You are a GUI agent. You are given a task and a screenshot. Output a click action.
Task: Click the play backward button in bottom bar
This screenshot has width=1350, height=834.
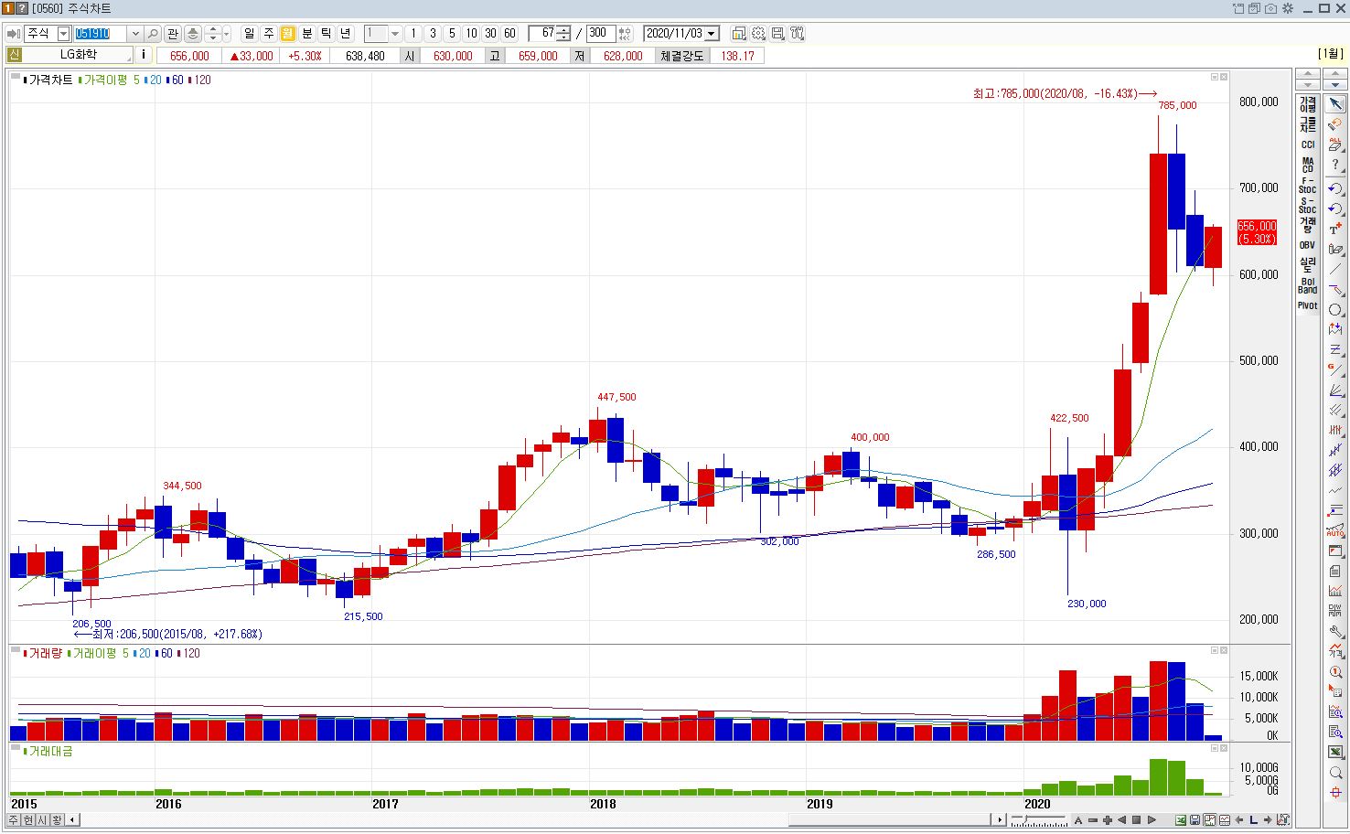click(x=1122, y=820)
